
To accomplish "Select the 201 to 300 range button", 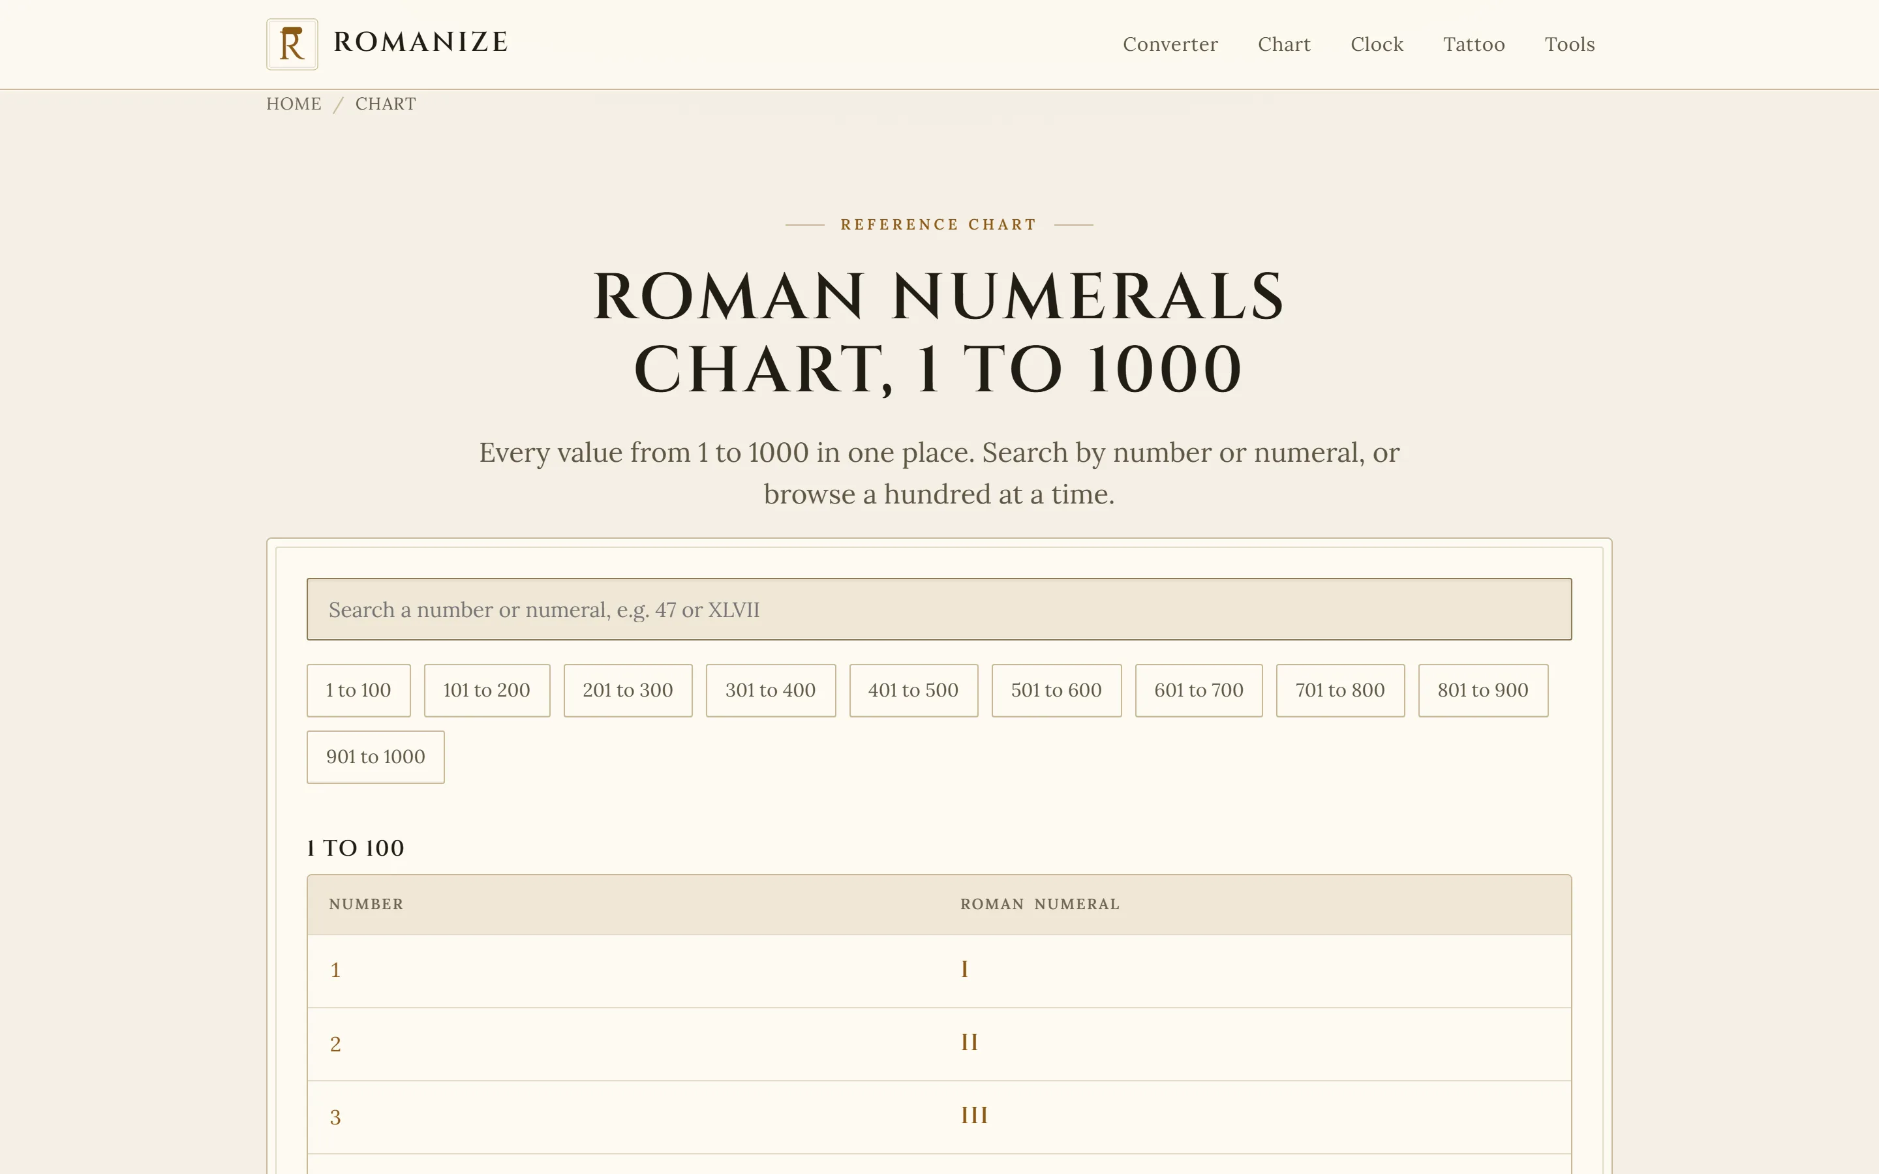I will (x=628, y=690).
